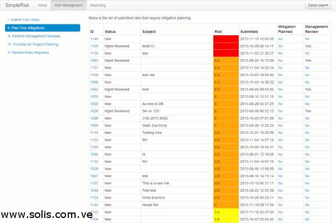
Task: Click Mitigation Planned No for test613 row
Action: tap(280, 46)
